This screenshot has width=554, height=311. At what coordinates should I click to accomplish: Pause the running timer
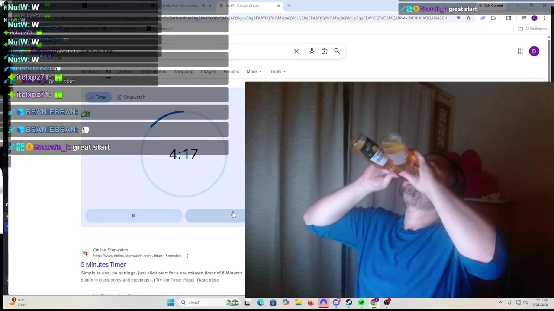[134, 216]
